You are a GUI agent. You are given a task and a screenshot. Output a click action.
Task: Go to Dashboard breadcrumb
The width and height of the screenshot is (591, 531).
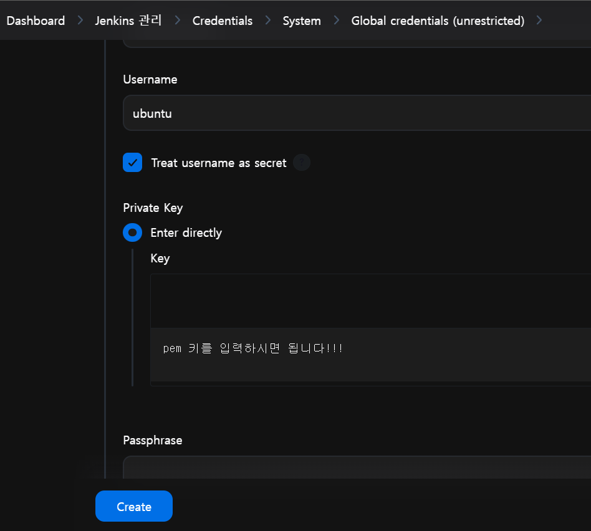click(36, 21)
